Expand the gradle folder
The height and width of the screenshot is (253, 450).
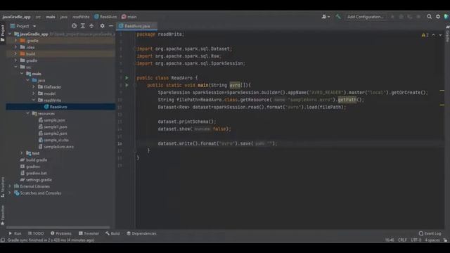tap(15, 60)
